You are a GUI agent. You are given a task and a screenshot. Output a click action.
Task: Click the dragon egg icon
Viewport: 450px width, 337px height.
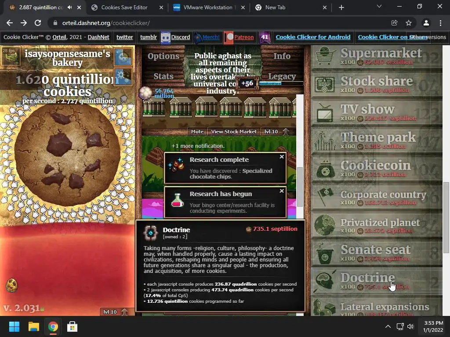[12, 285]
